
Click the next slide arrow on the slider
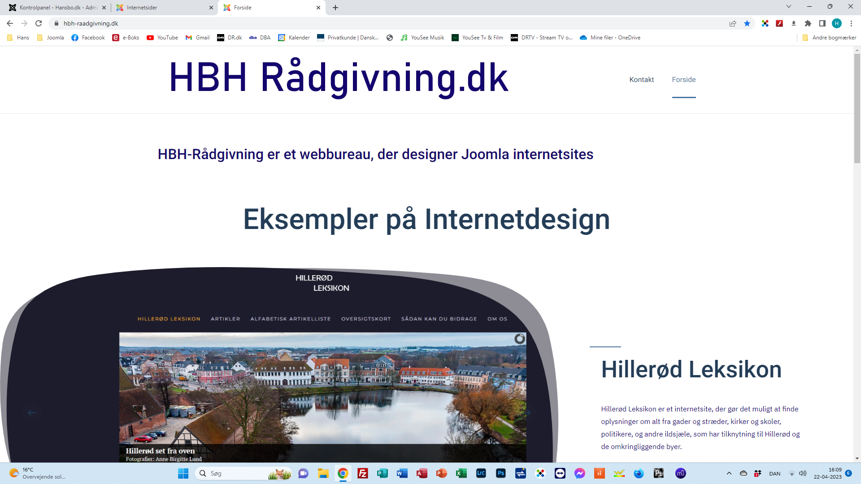pos(528,413)
